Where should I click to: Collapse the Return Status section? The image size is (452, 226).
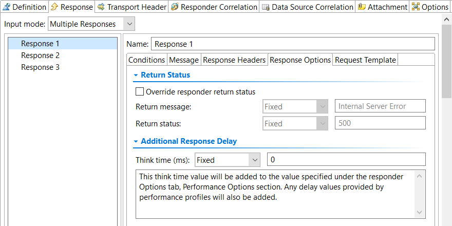point(136,75)
